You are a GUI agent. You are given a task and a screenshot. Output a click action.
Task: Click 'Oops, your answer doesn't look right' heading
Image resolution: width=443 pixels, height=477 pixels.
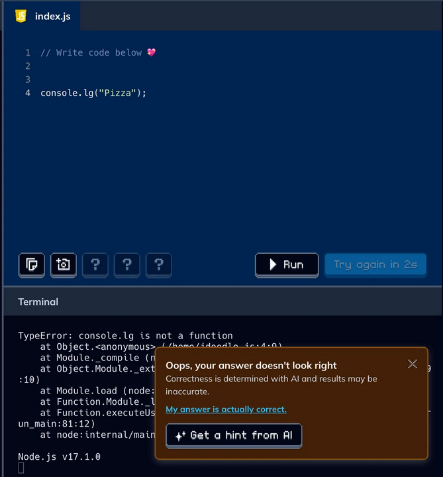click(x=251, y=365)
